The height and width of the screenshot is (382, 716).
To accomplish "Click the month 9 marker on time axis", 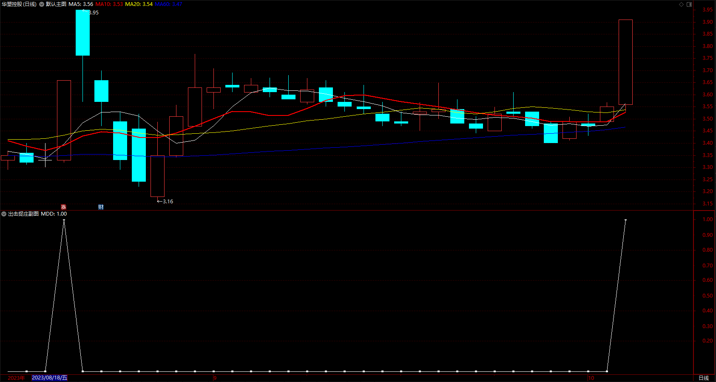I will point(215,378).
